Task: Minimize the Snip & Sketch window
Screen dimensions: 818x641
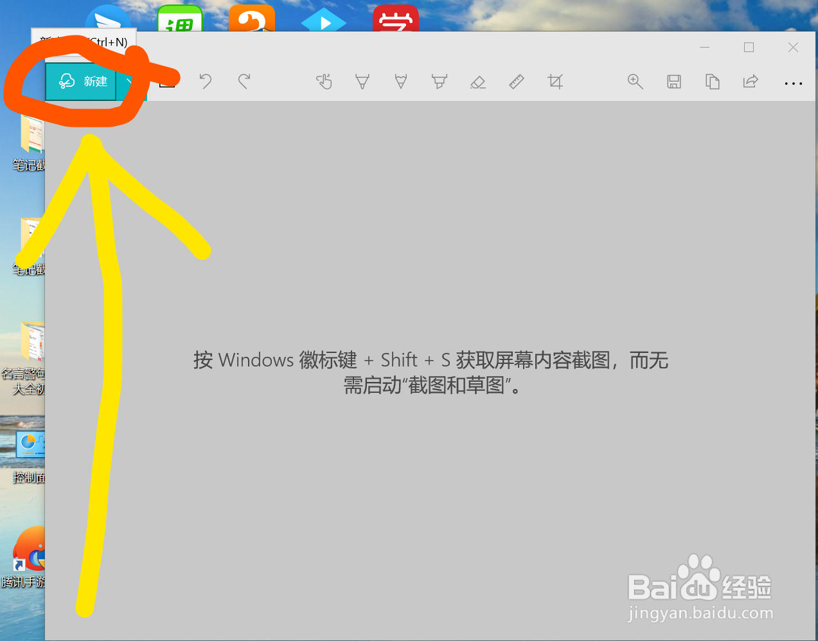Action: [705, 48]
